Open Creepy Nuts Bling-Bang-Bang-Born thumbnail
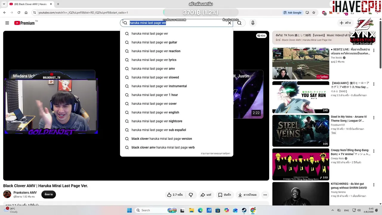The image size is (382, 215). [301, 164]
